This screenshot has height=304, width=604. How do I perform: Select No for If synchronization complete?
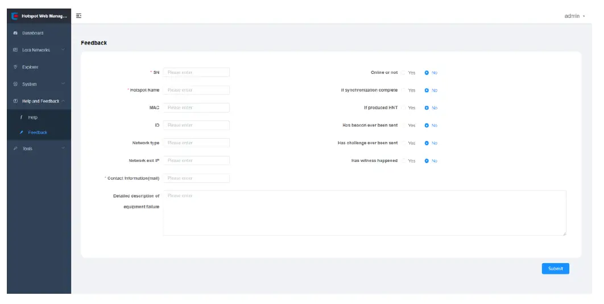(x=427, y=90)
